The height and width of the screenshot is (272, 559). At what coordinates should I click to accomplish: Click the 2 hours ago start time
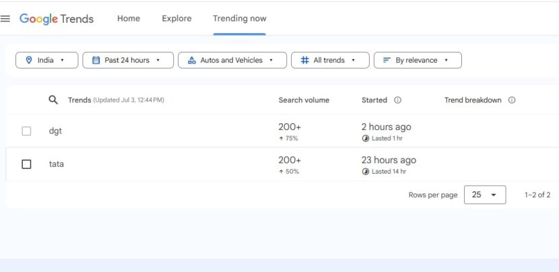tap(386, 127)
